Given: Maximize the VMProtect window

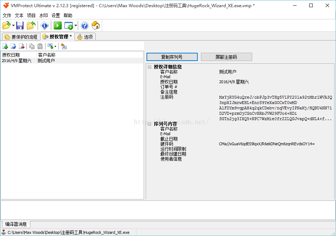Looking at the screenshot, I should (311, 6).
